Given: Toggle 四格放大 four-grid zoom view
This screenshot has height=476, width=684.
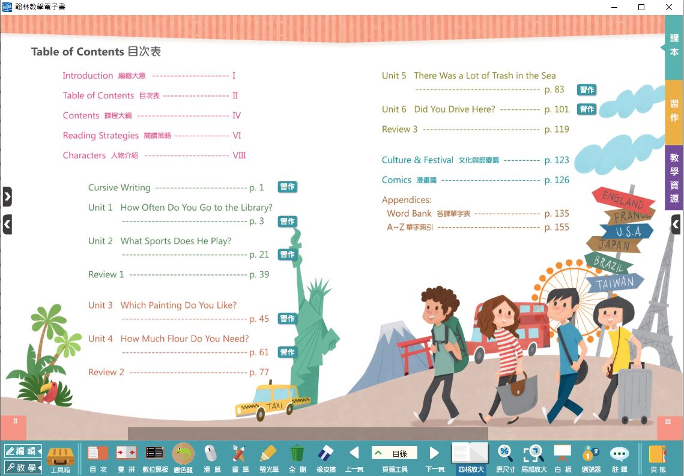Looking at the screenshot, I should tap(470, 458).
